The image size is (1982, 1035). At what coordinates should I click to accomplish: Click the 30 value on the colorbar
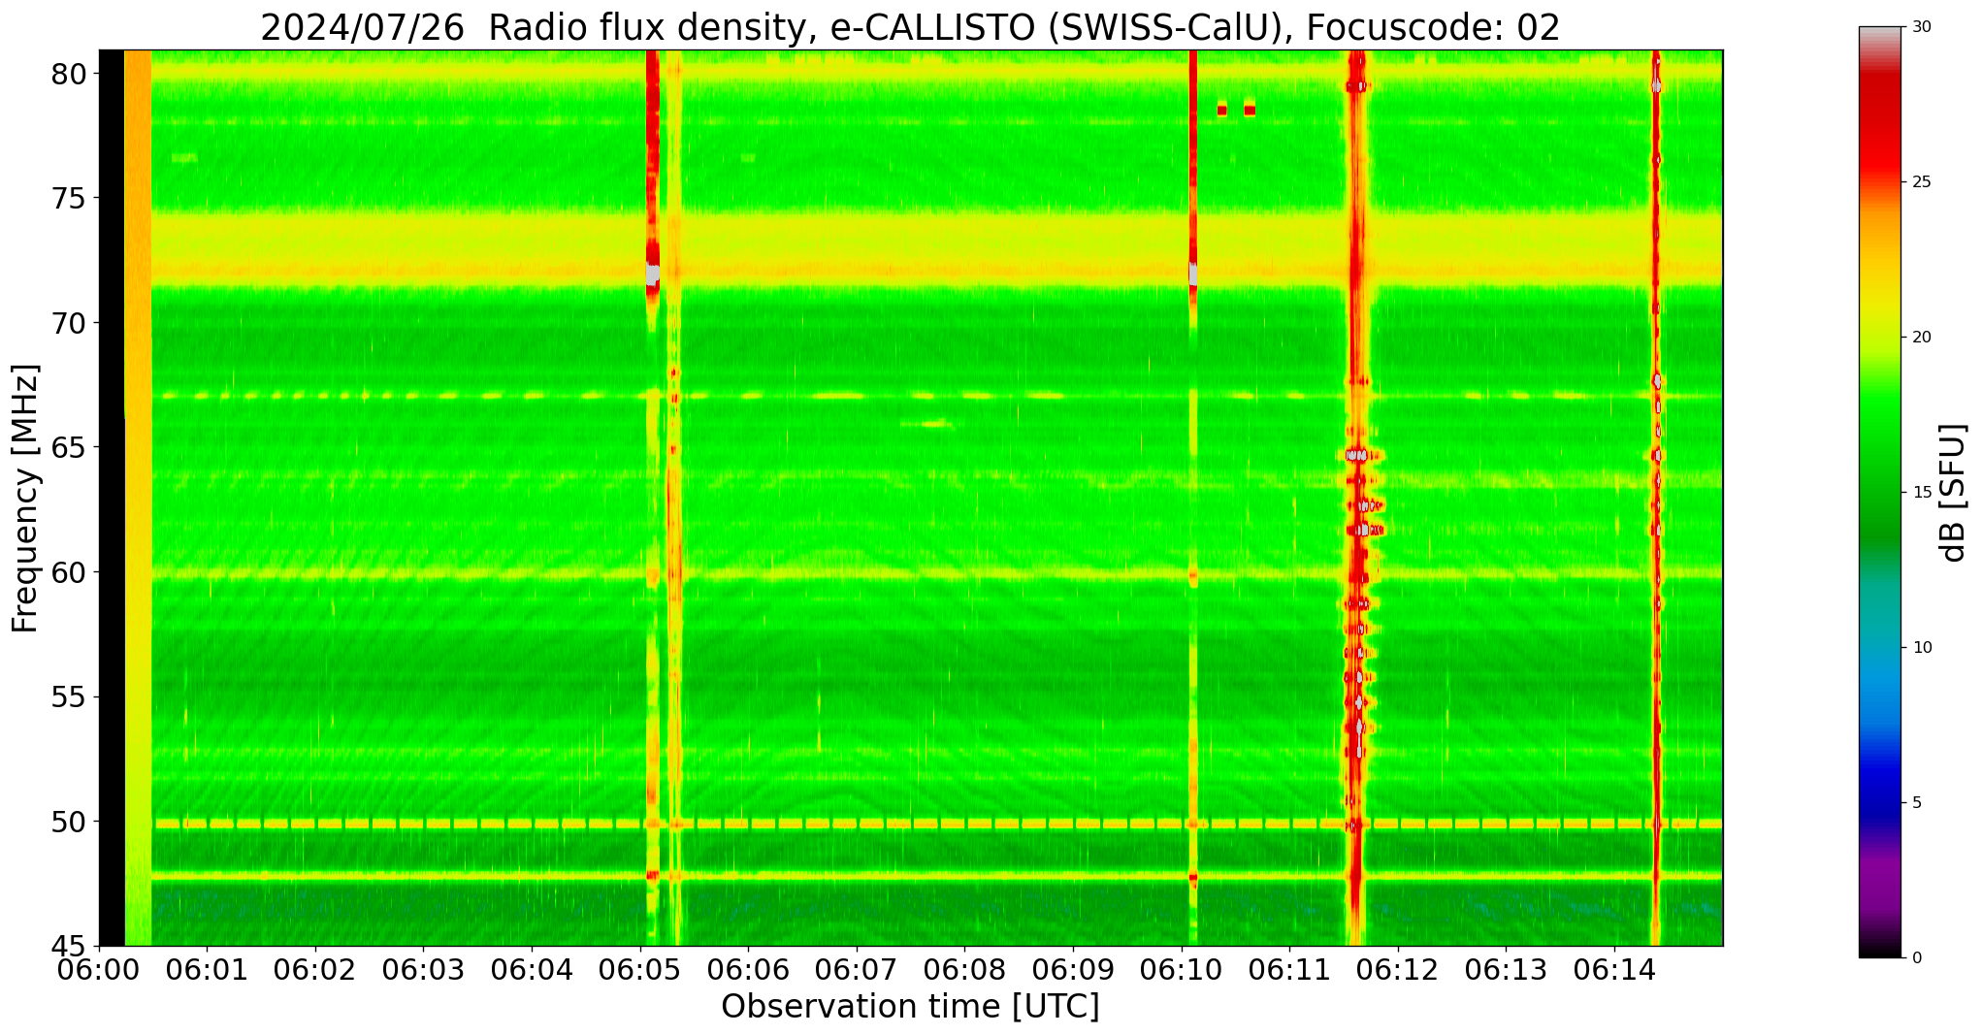(x=1920, y=27)
